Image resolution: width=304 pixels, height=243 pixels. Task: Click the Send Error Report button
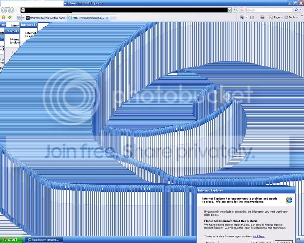pyautogui.click(x=261, y=242)
